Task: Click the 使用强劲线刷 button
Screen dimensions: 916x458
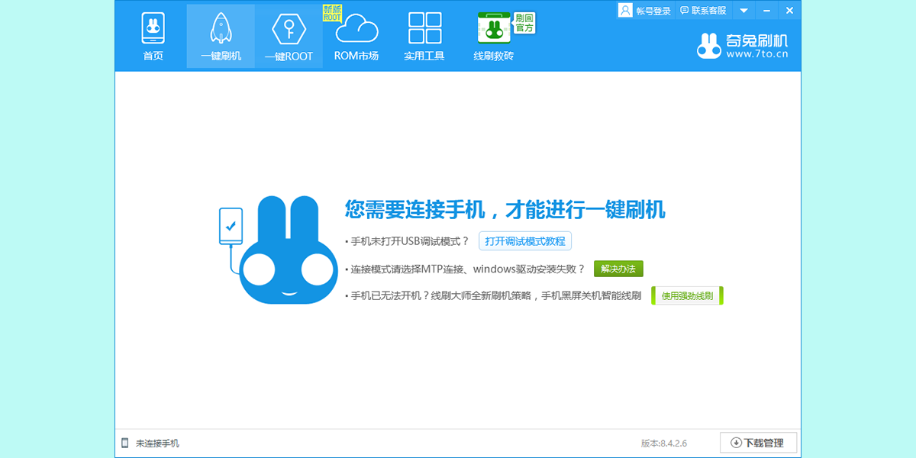Action: 687,296
